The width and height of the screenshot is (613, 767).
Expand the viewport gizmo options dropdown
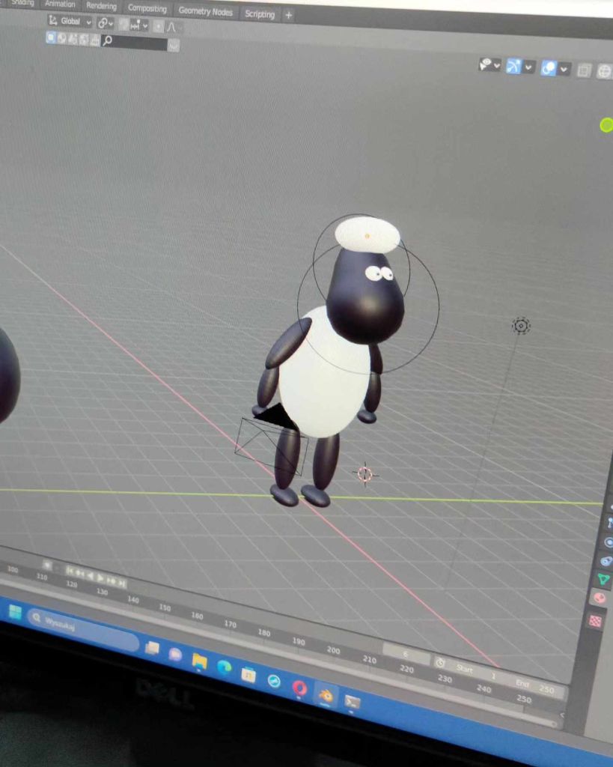(x=528, y=67)
